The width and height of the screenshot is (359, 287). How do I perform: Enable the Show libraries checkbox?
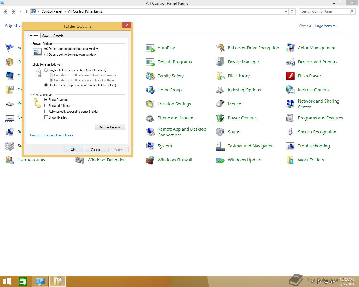[x=46, y=117]
